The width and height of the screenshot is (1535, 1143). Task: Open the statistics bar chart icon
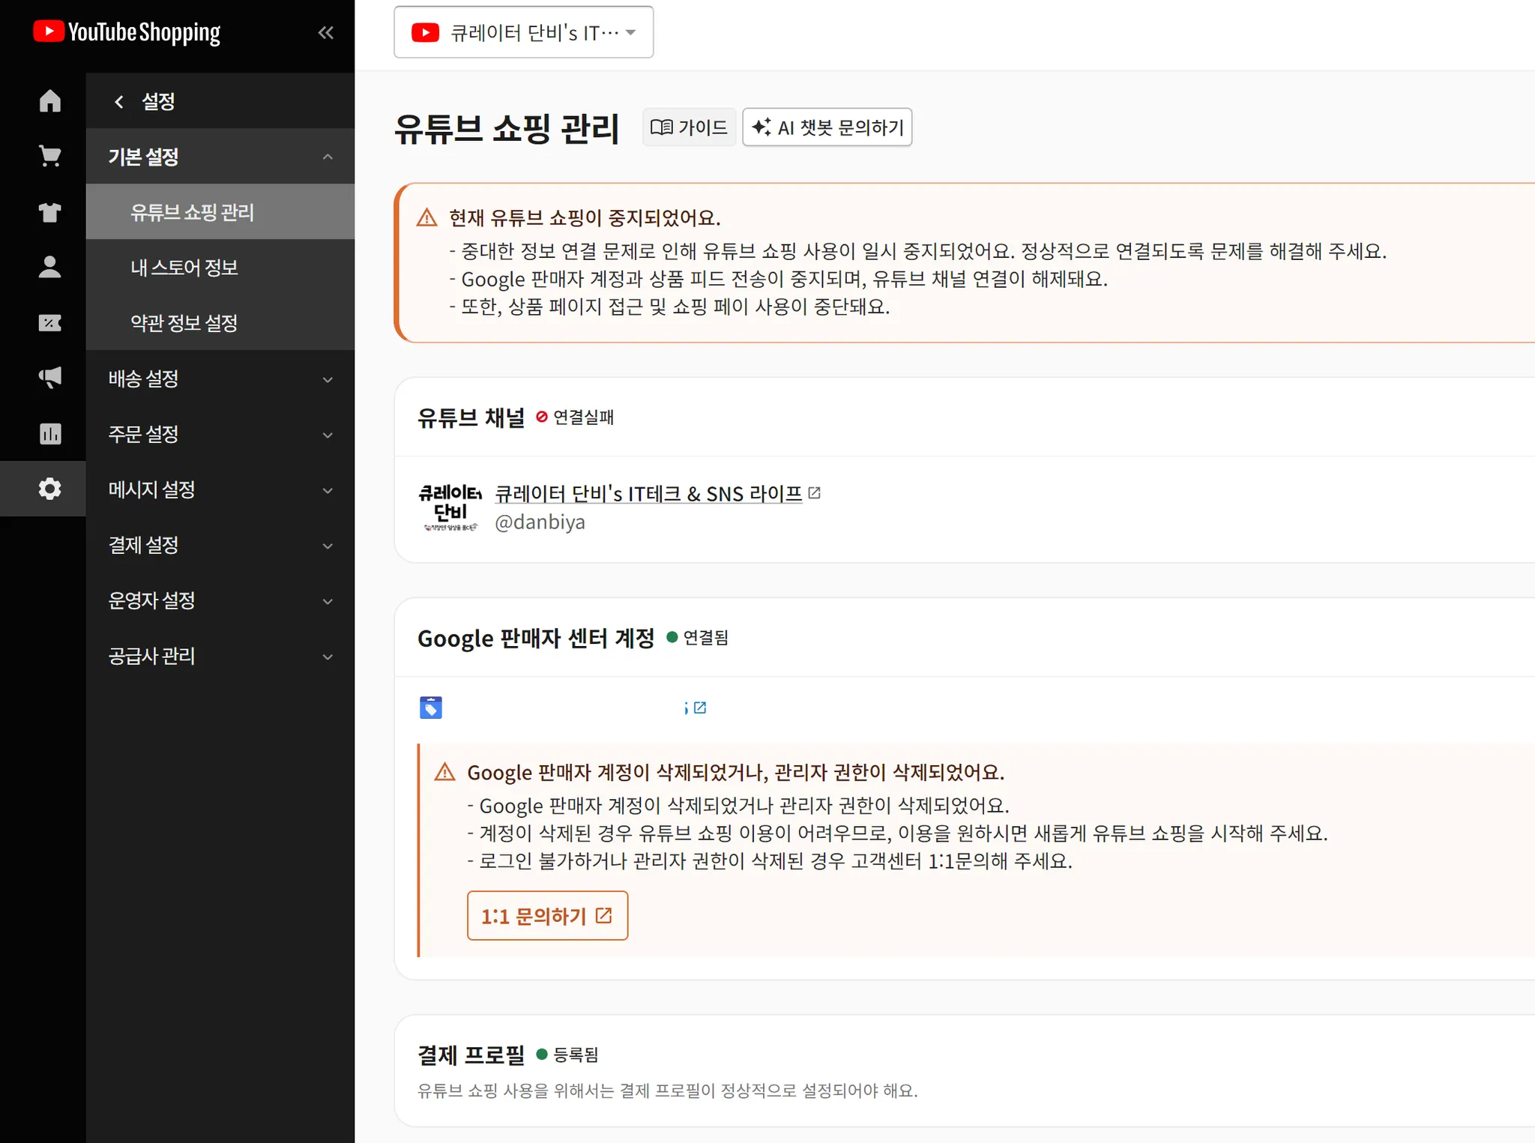49,433
